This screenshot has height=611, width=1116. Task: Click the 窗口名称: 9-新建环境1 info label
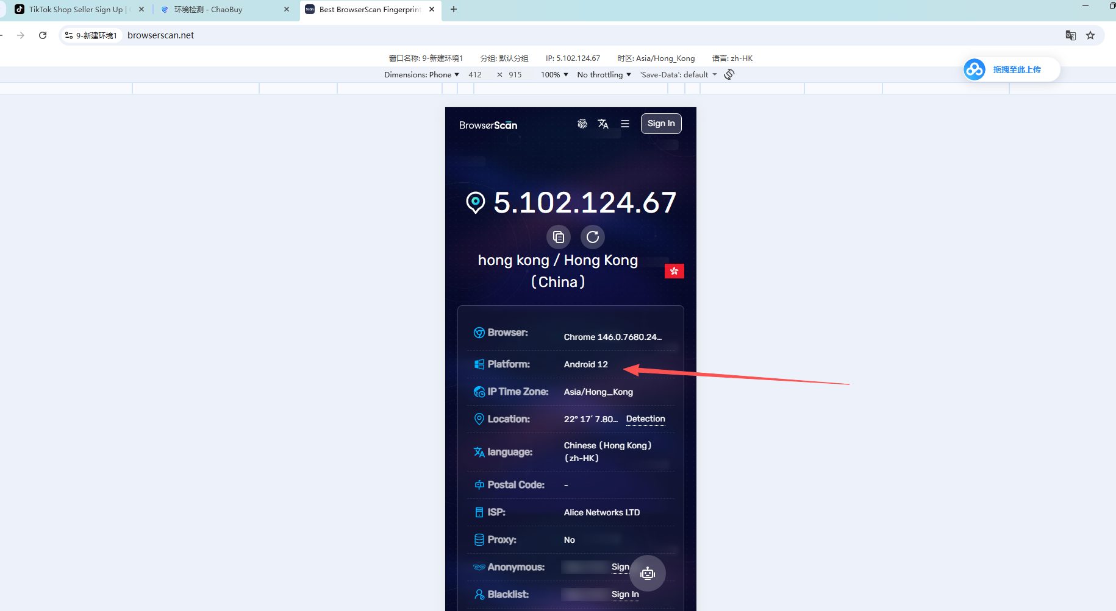point(426,58)
